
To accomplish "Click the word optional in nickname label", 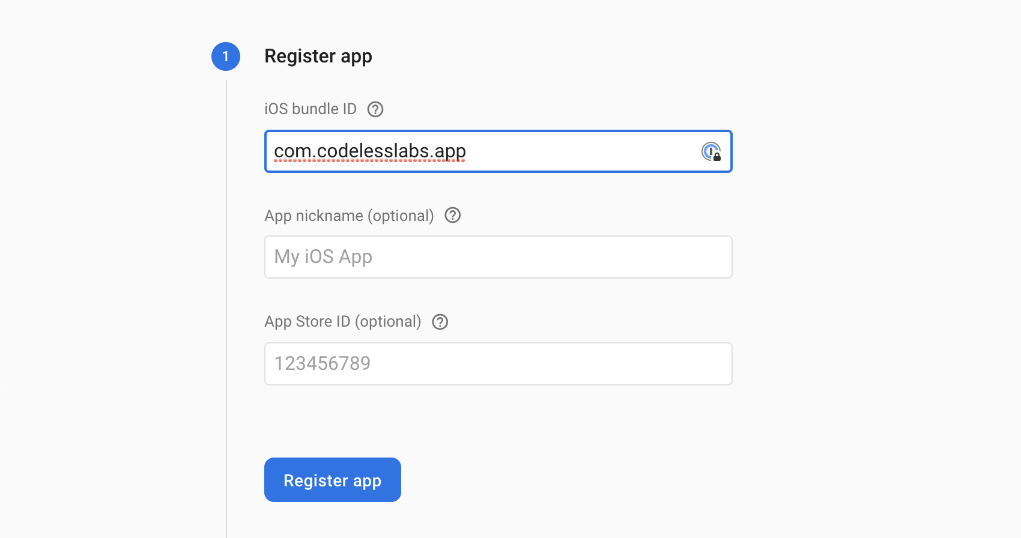I will coord(401,216).
